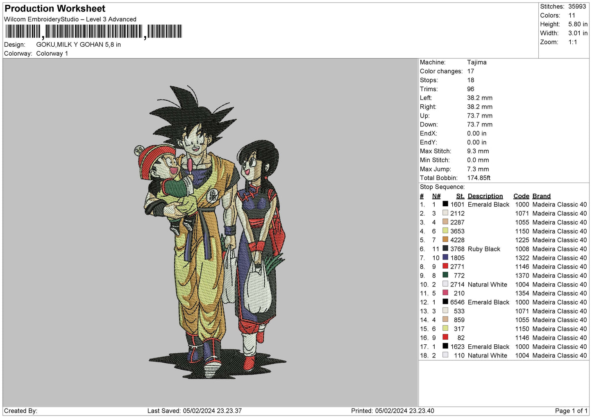Select 'Madeira Classic 40' in stop row 18
The width and height of the screenshot is (592, 418).
click(x=560, y=356)
